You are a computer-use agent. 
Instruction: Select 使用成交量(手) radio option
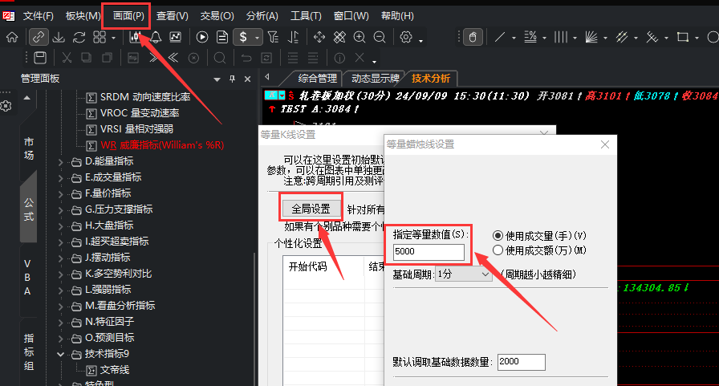click(x=498, y=236)
